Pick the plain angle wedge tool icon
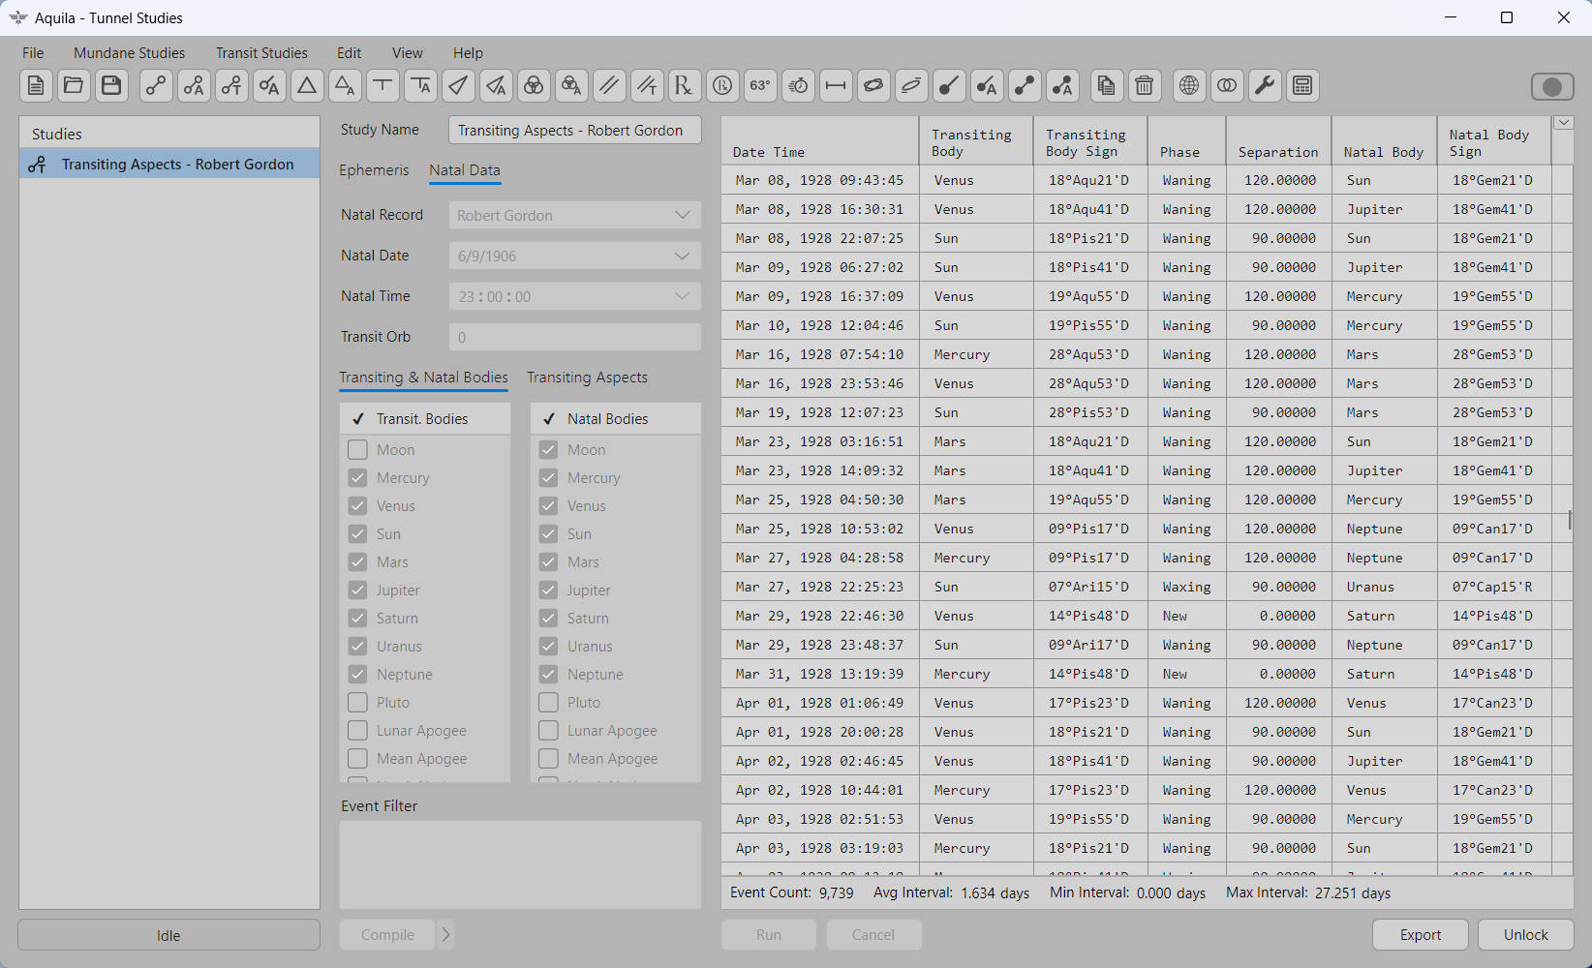Screen dimensions: 1592x968 click(458, 86)
